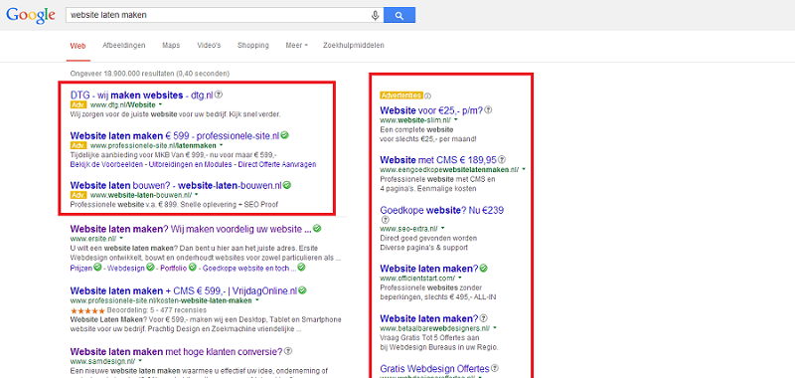Viewport: 795px width, 378px height.
Task: Activate voice search microphone icon
Action: coord(376,16)
